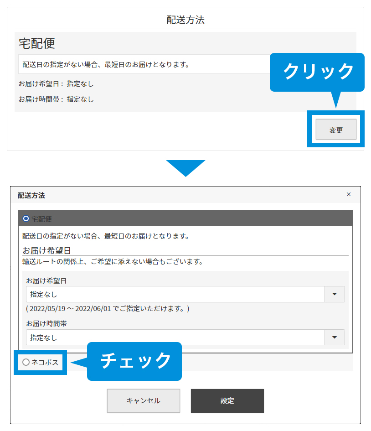Image resolution: width=371 pixels, height=431 pixels.
Task: Open the お届け希望日 dropdown arrow
Action: pos(335,294)
